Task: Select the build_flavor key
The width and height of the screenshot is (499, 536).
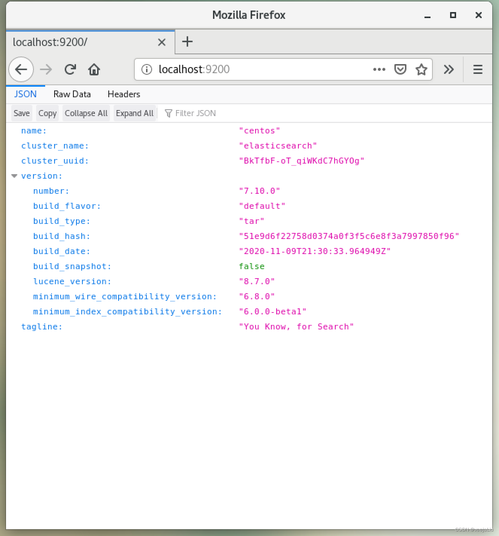Action: click(x=67, y=206)
